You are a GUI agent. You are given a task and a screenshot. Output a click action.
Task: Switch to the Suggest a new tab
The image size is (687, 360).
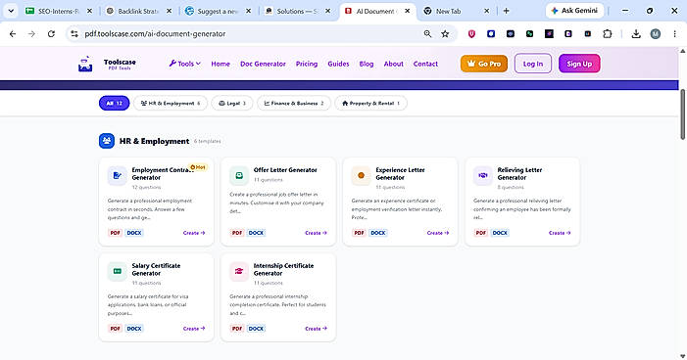(x=219, y=11)
